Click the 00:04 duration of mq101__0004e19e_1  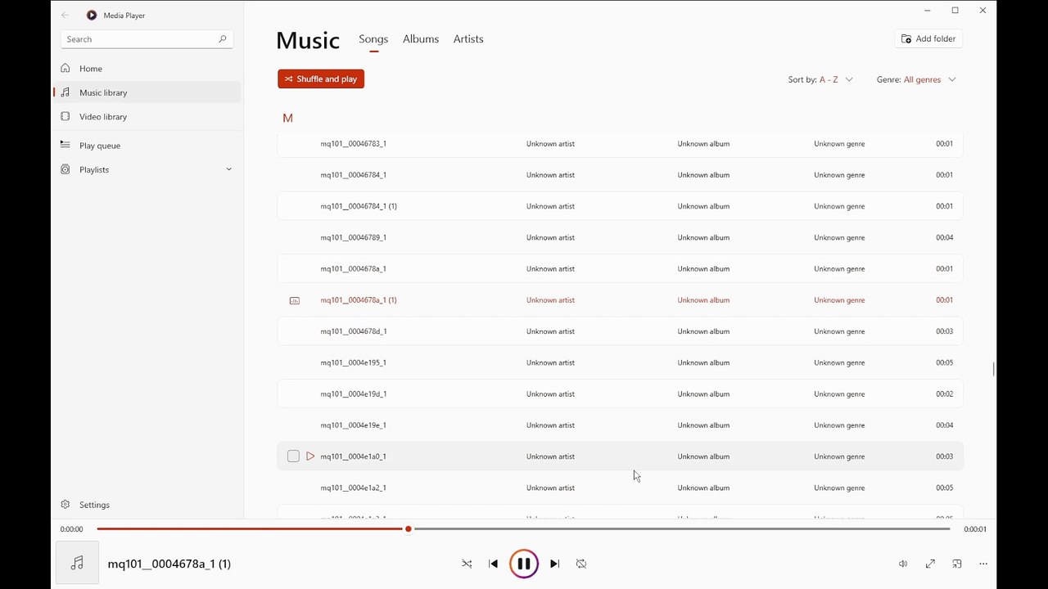(944, 425)
